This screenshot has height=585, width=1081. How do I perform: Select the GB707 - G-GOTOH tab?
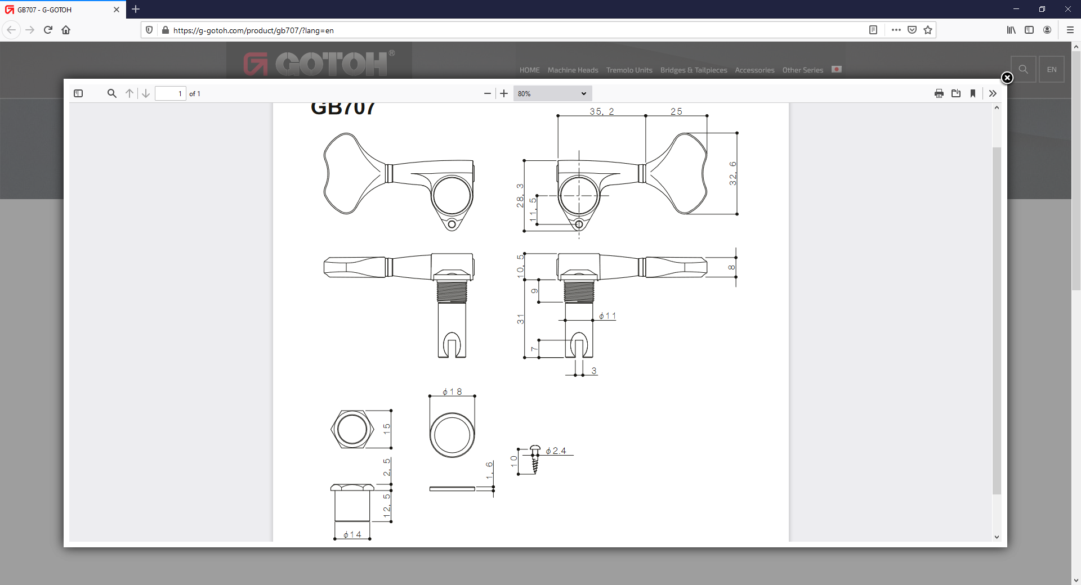point(63,10)
